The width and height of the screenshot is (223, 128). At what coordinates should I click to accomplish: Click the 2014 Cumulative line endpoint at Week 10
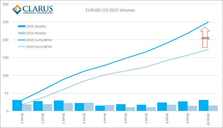[x=208, y=50]
